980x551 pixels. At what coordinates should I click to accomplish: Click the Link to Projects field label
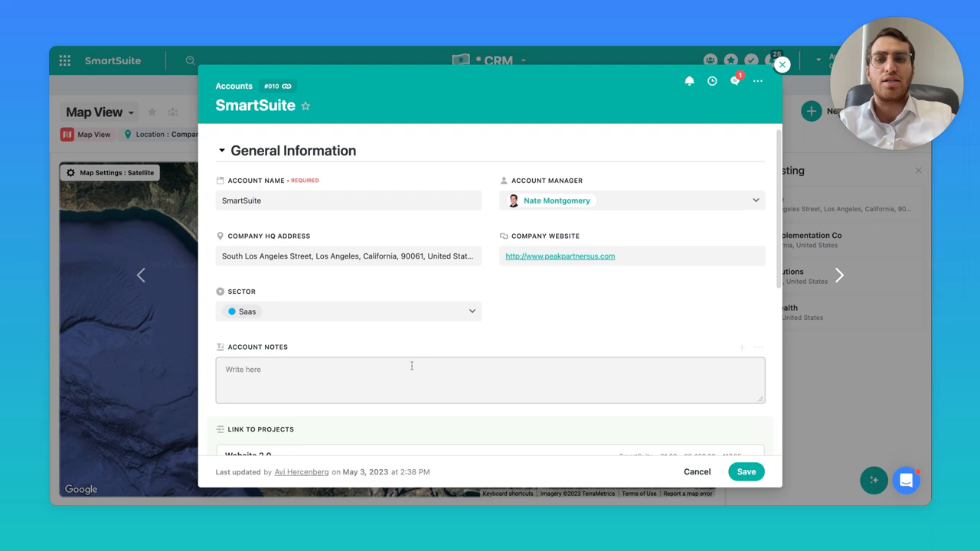[x=260, y=430]
